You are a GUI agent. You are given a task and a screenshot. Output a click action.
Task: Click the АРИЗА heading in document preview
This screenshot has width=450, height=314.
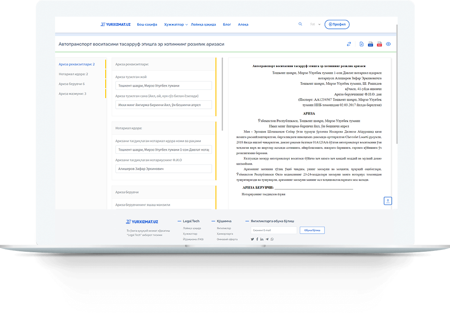pos(309,114)
